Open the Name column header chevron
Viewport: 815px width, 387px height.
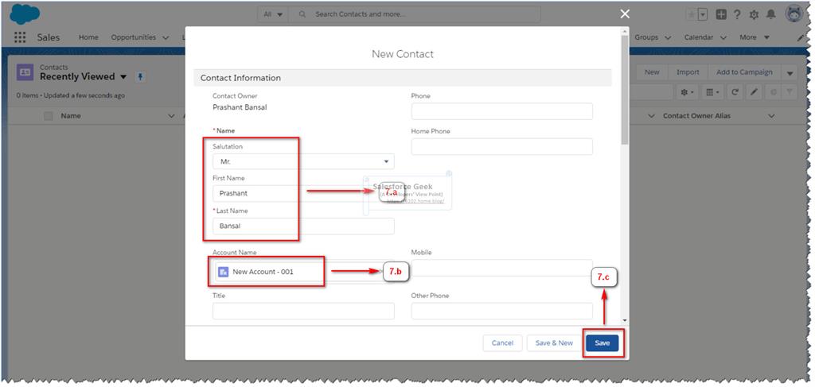click(172, 116)
